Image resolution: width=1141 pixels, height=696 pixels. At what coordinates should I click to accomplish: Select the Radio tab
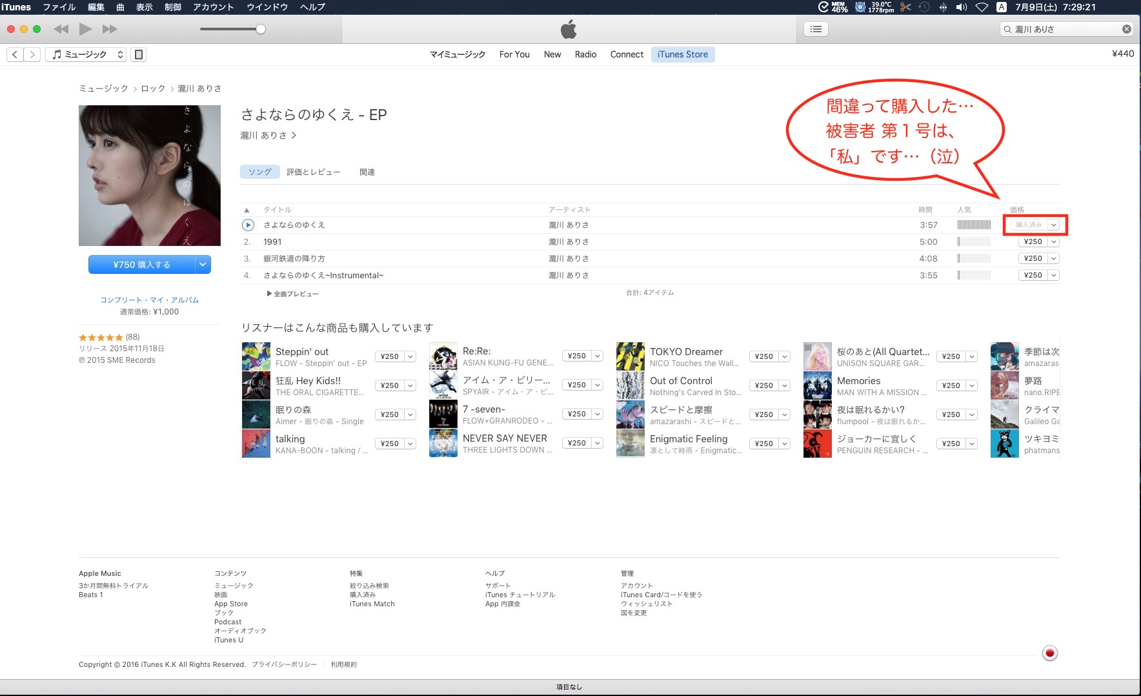point(585,55)
